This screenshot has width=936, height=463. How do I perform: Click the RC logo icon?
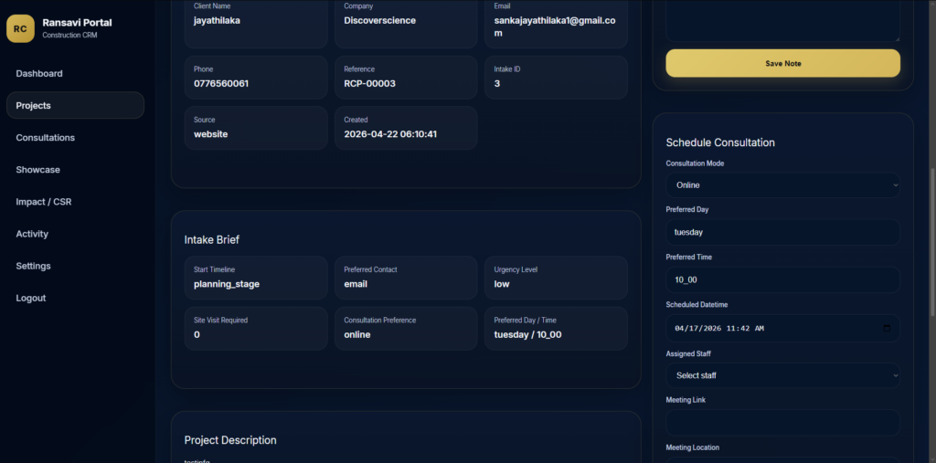coord(20,29)
